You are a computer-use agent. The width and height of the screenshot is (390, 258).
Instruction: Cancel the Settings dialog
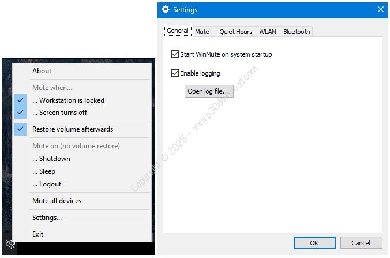point(361,243)
